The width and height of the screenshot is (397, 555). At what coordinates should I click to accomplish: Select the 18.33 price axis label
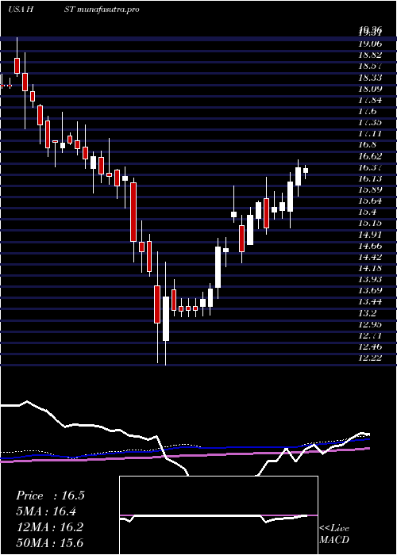point(370,77)
